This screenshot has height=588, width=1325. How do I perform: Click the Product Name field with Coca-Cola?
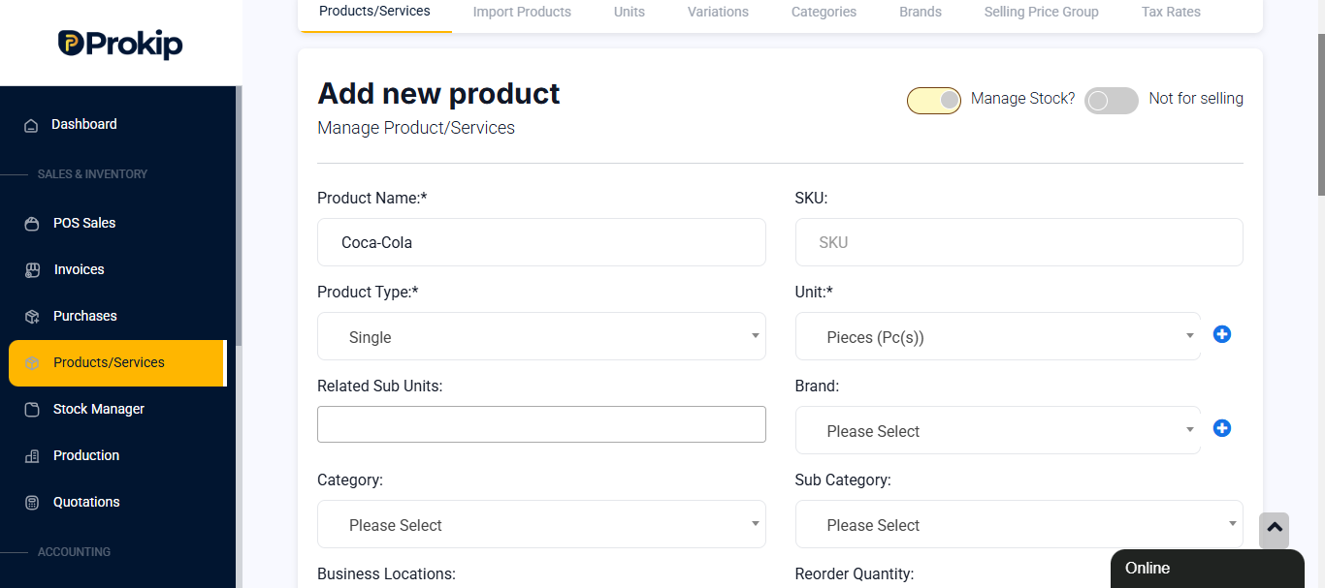click(541, 242)
